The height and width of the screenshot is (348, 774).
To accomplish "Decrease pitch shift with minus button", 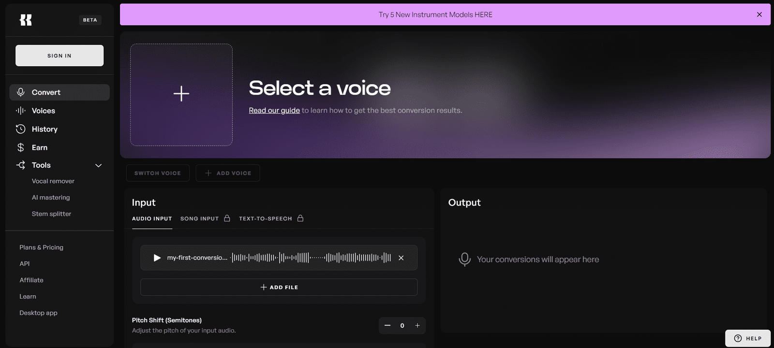I will (387, 326).
